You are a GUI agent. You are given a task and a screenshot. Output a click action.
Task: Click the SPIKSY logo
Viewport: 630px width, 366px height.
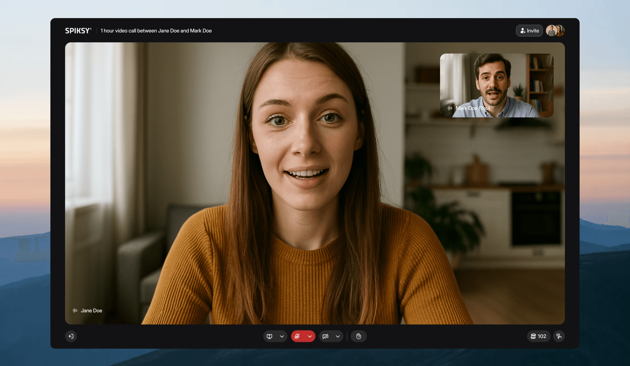[x=78, y=30]
